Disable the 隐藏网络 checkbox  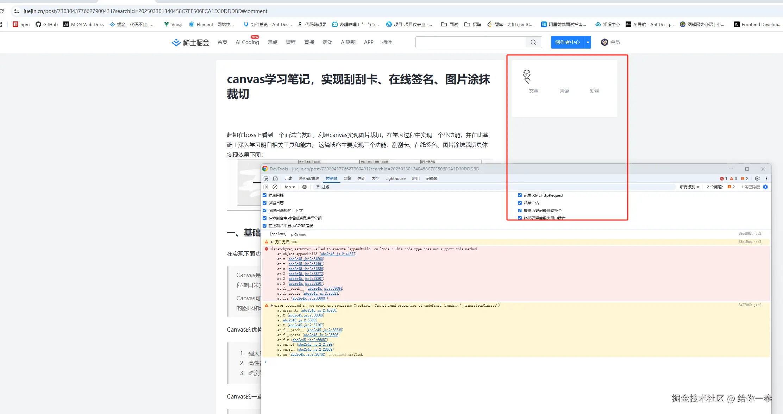point(264,195)
